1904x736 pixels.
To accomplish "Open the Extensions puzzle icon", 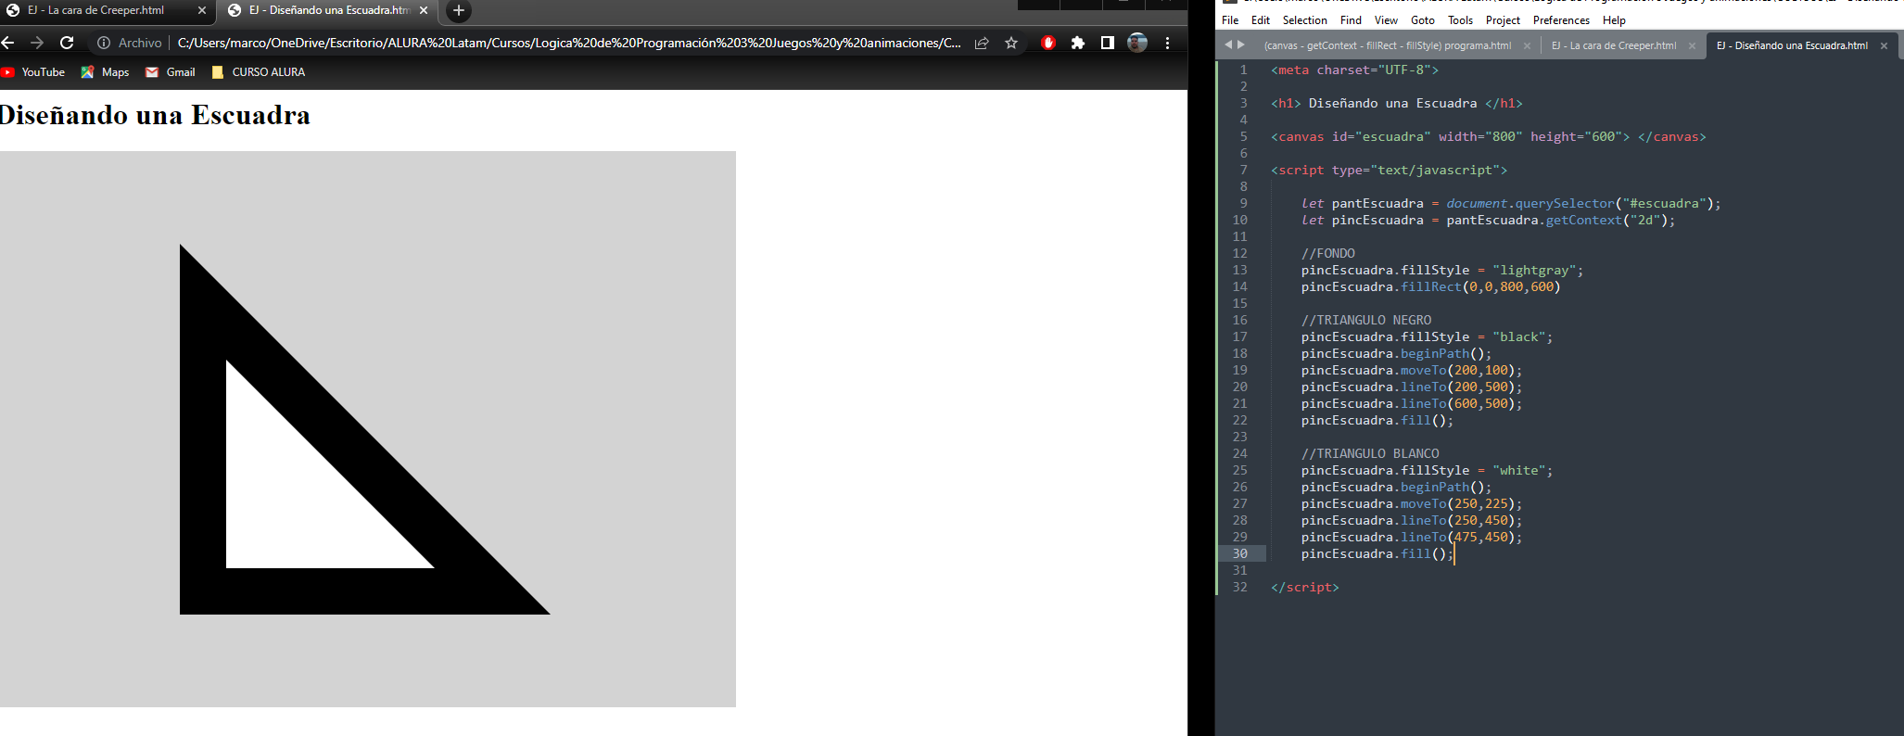I will (1078, 43).
